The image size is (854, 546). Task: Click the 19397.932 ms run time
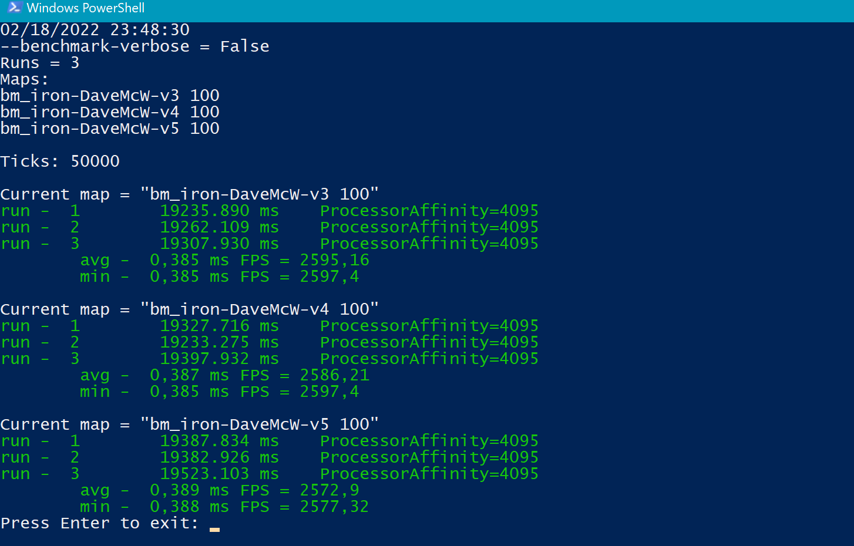[219, 359]
